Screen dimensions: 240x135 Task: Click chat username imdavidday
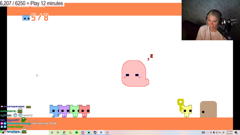[15, 127]
